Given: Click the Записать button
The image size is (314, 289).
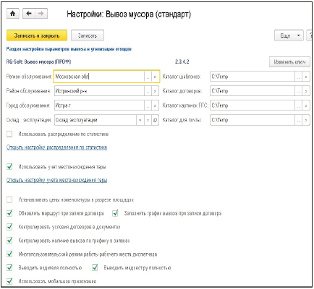Looking at the screenshot, I should (88, 35).
